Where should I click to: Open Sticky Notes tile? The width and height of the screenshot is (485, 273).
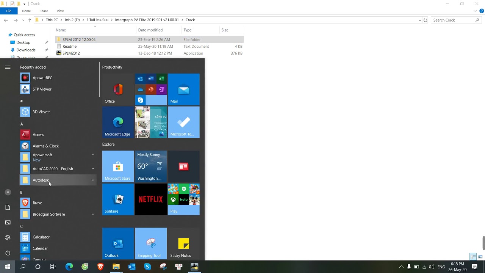pos(183,243)
